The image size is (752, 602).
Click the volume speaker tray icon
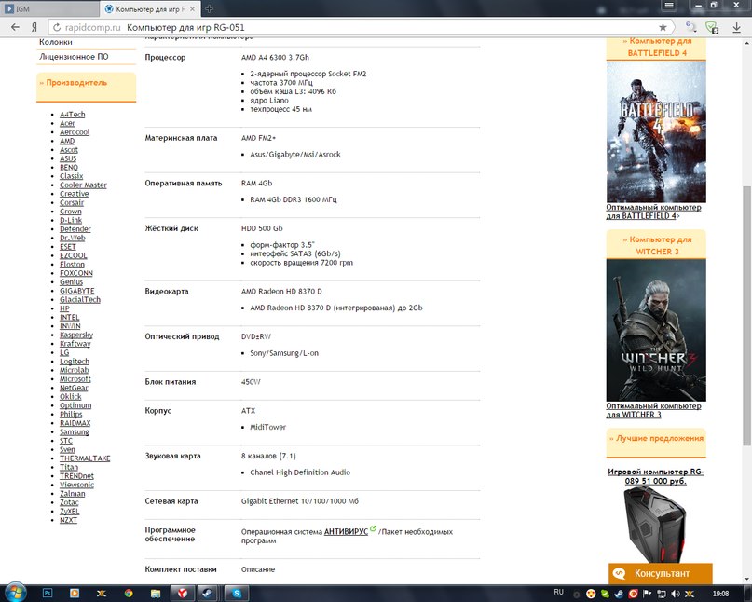click(x=676, y=594)
